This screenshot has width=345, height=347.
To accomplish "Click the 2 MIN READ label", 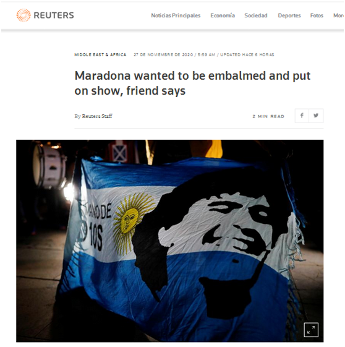I will click(268, 116).
